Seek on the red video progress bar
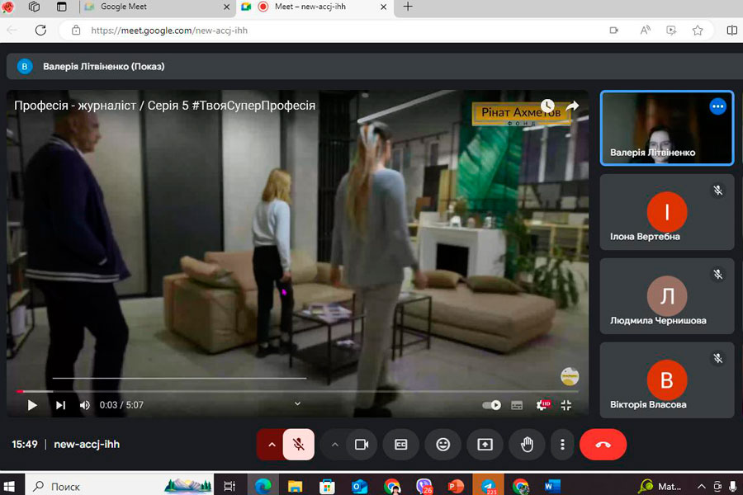Viewport: 743px width, 495px height. [x=297, y=391]
